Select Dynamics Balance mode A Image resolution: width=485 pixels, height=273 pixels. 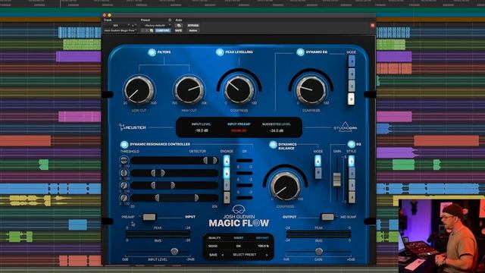pos(318,162)
